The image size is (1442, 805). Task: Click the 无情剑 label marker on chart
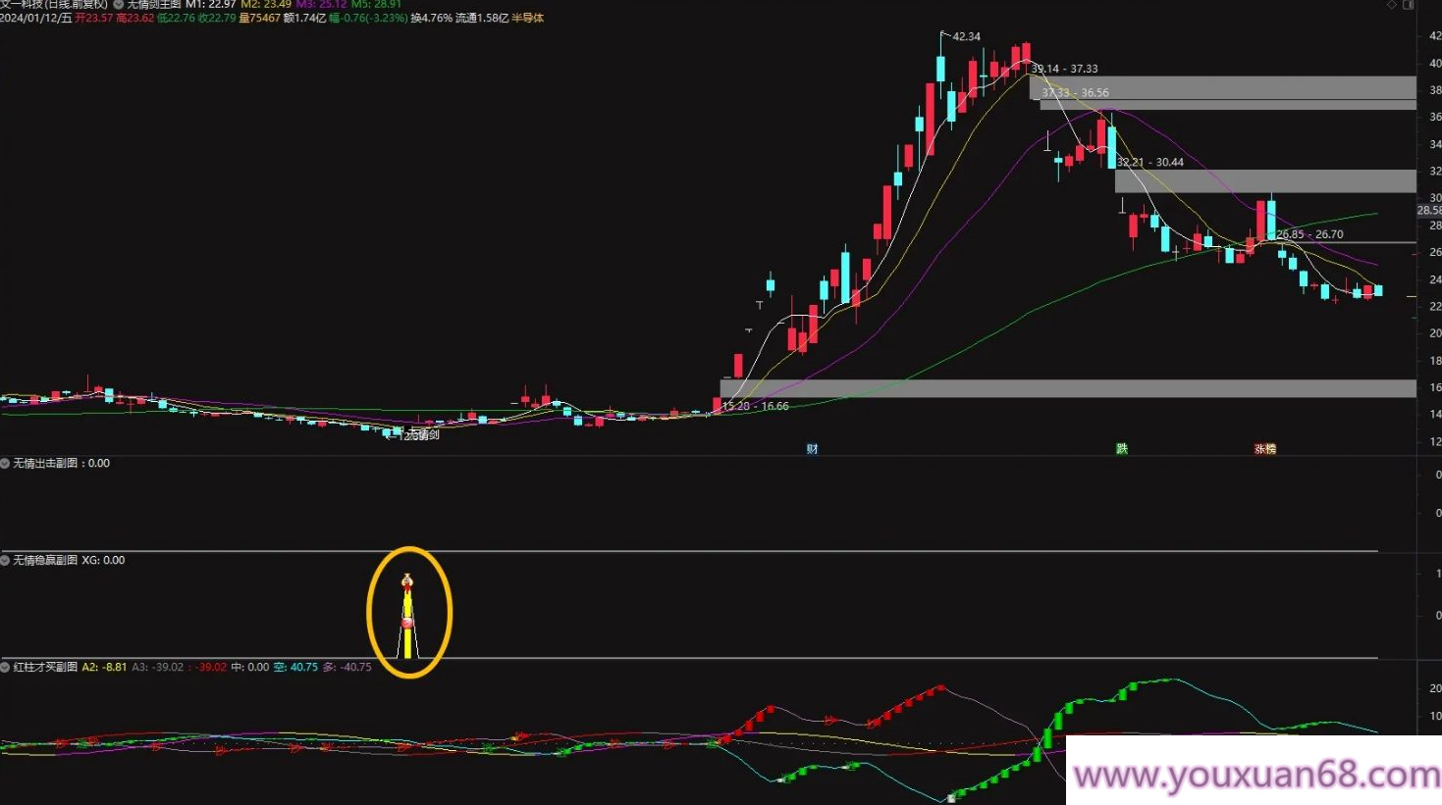click(422, 435)
